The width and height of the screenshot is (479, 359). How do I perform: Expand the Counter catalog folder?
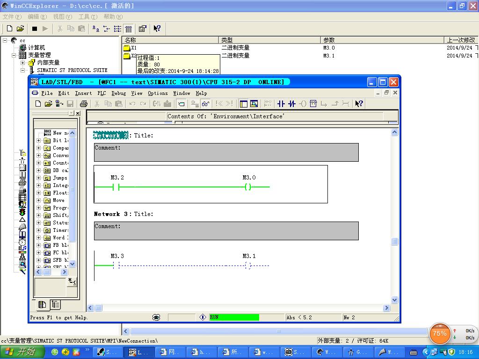(x=38, y=163)
